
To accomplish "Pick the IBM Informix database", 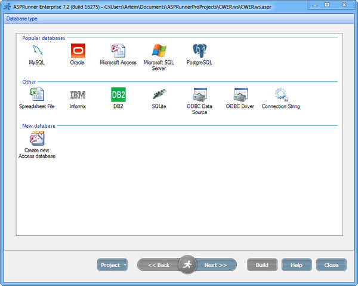I will point(78,95).
